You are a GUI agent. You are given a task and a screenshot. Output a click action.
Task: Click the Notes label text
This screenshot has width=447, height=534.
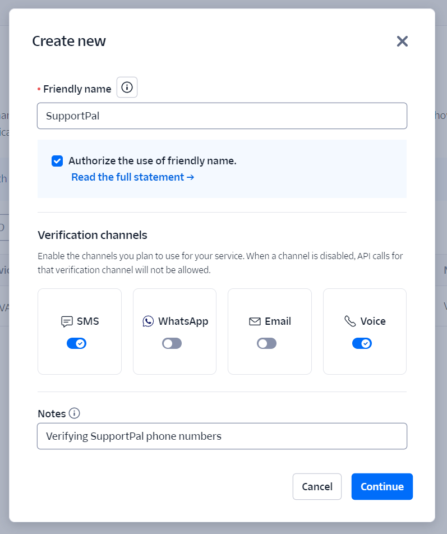[52, 413]
